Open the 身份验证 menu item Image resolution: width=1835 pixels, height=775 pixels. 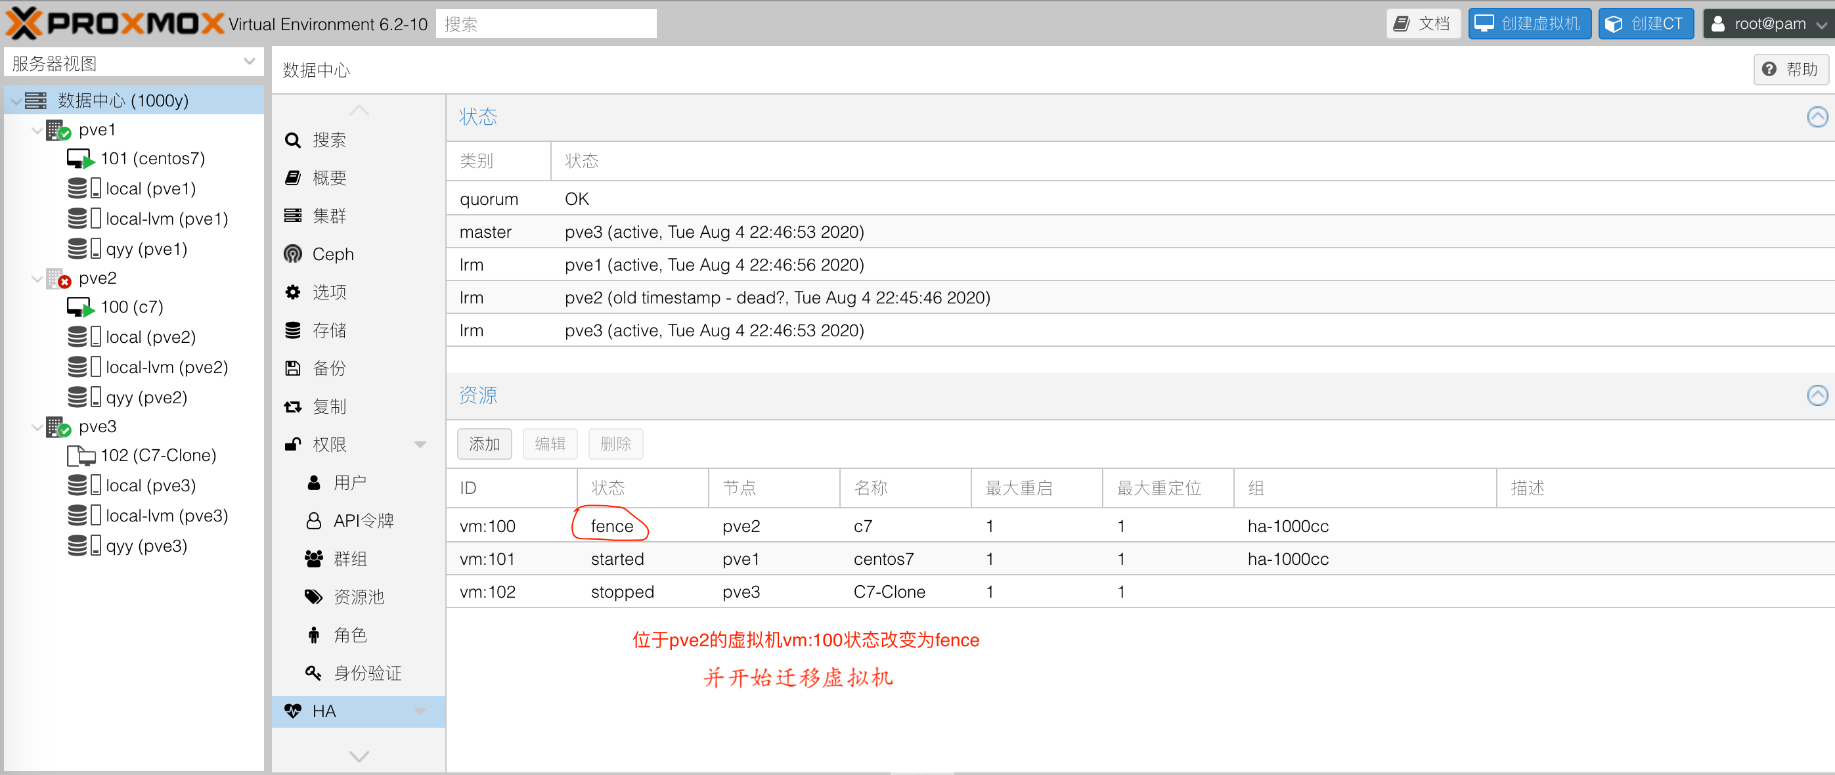(359, 673)
